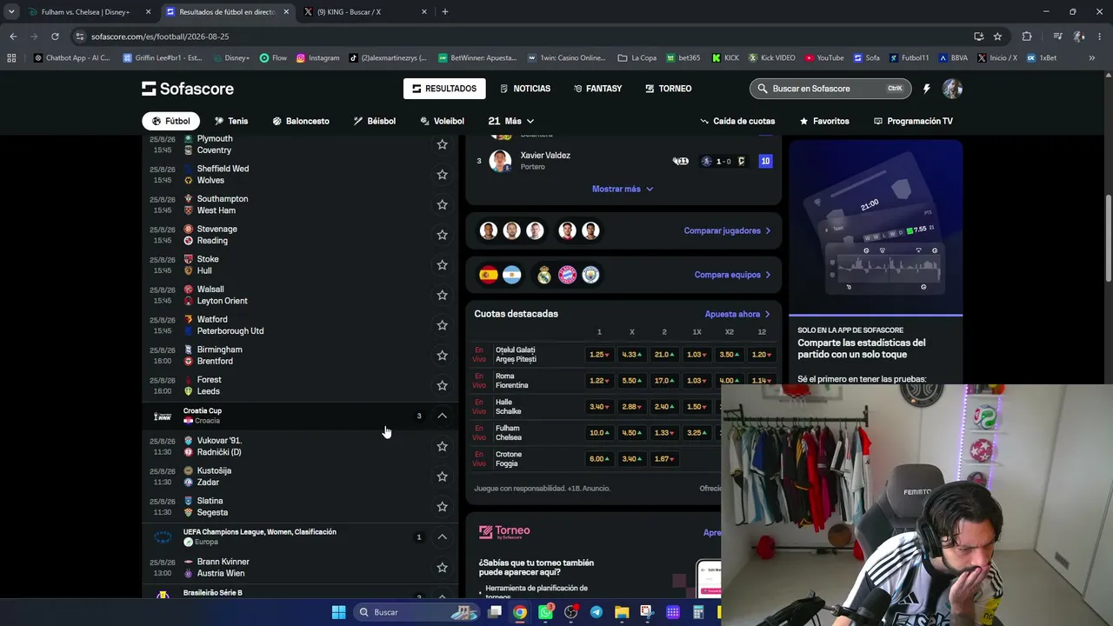Show more bookmarks with the overflow chevron
Viewport: 1113px width, 626px height.
coord(1091,58)
